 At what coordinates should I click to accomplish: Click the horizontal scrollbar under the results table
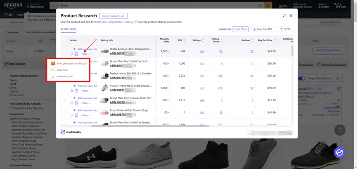[150, 126]
